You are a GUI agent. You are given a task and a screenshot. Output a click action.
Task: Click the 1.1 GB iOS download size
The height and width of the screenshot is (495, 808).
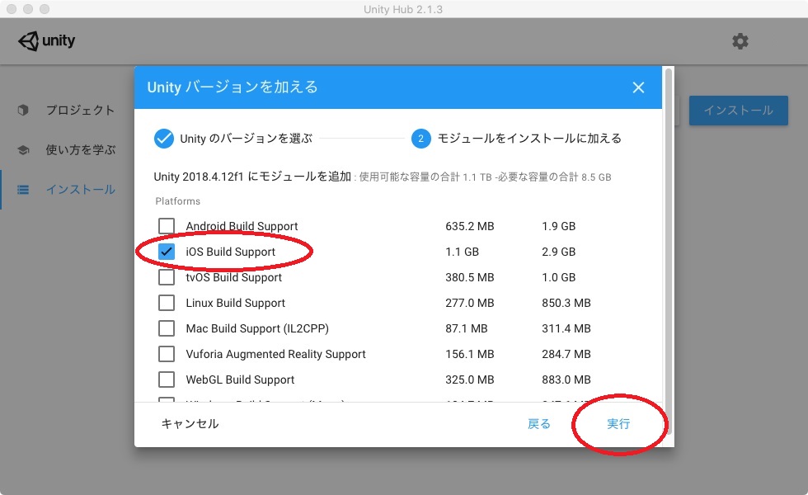[x=463, y=252]
